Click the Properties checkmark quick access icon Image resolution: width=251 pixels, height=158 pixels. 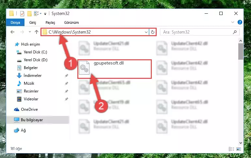[x=22, y=14]
